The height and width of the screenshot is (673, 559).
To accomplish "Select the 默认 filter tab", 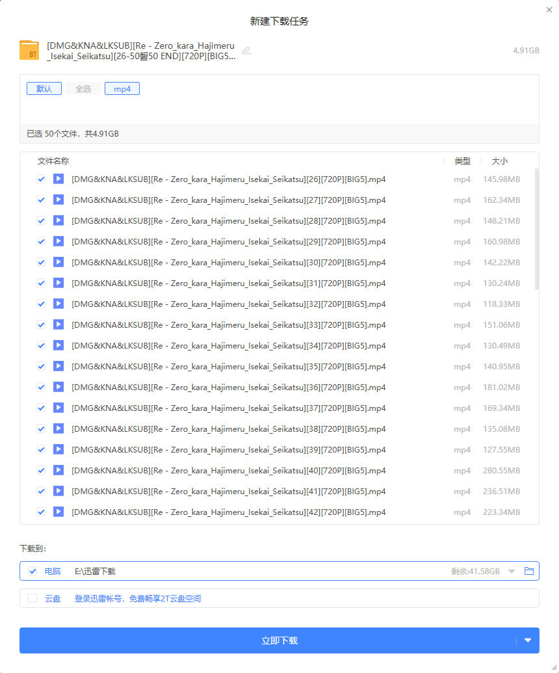I will click(x=44, y=89).
